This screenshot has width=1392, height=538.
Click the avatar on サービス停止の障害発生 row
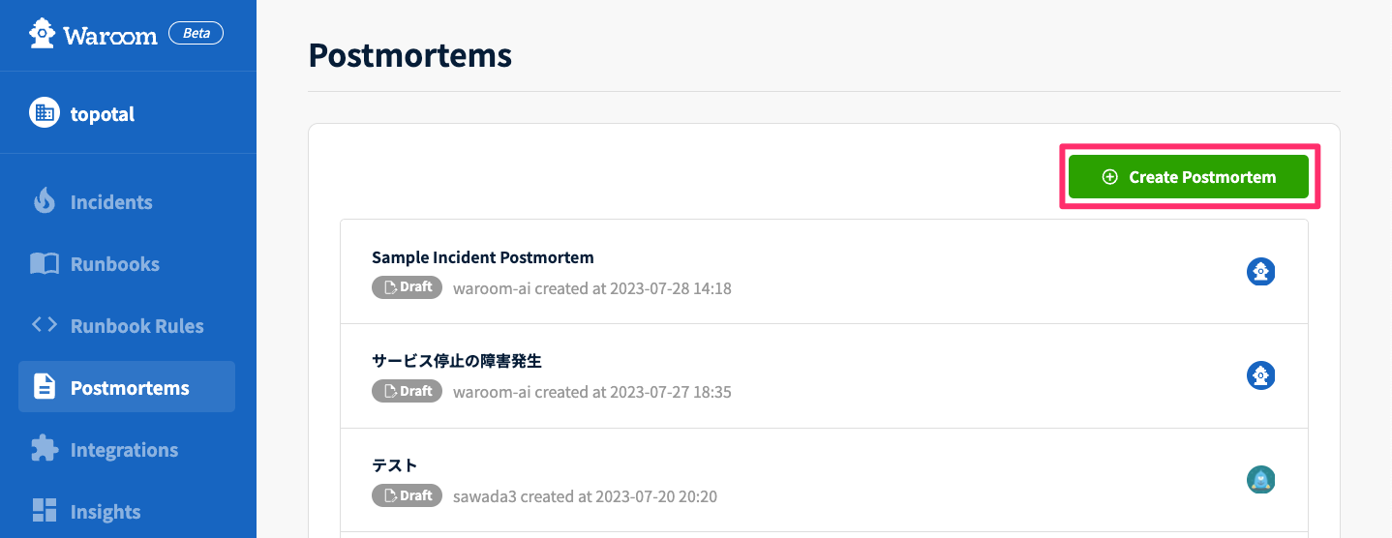tap(1260, 375)
